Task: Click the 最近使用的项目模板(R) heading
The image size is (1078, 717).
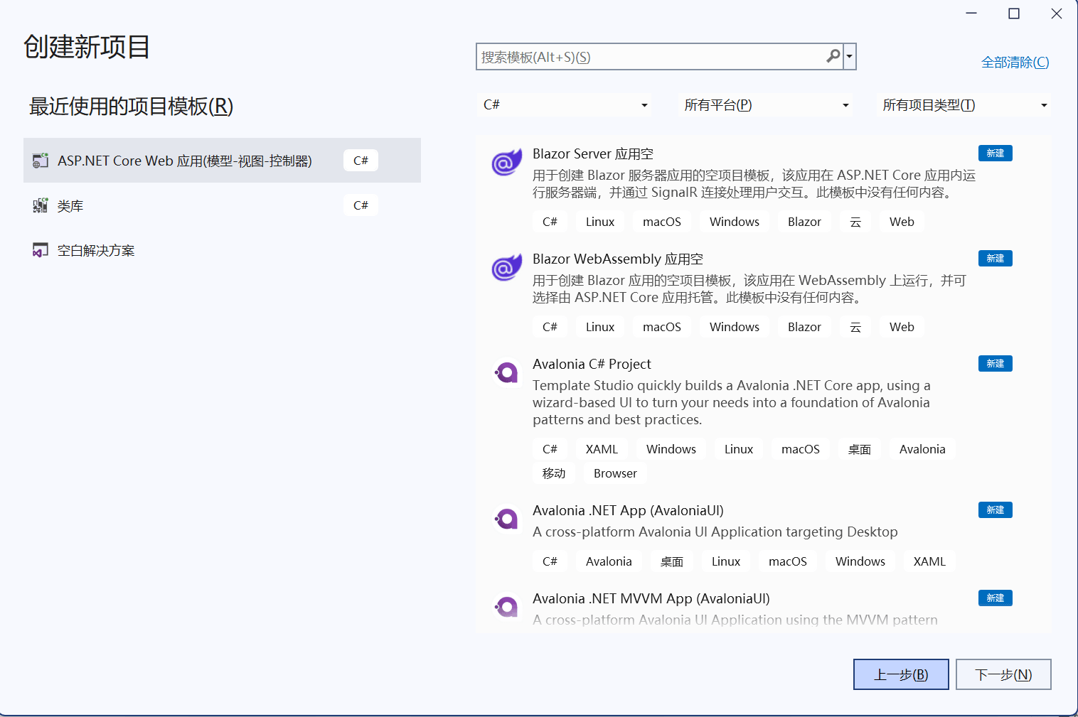Action: 131,106
